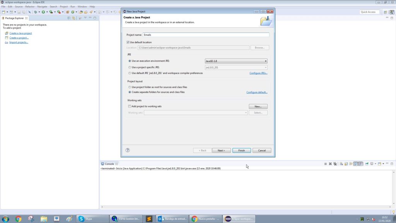Click the Run green play toolbar icon
This screenshot has height=223, width=396.
point(43,12)
